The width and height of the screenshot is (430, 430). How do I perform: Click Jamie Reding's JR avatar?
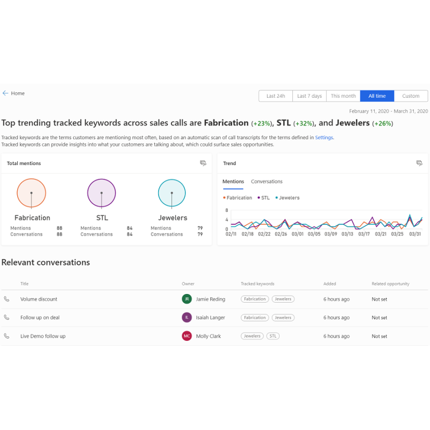point(187,299)
